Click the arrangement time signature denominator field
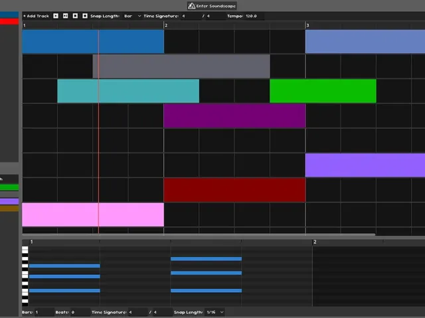Image resolution: width=425 pixels, height=318 pixels. coord(215,16)
